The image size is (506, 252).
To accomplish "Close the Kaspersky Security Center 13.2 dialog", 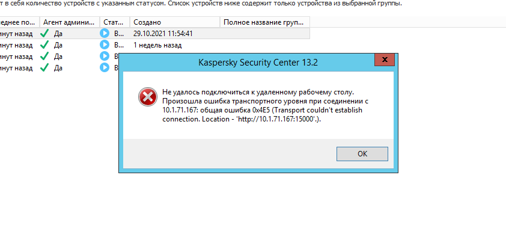I will 384,60.
